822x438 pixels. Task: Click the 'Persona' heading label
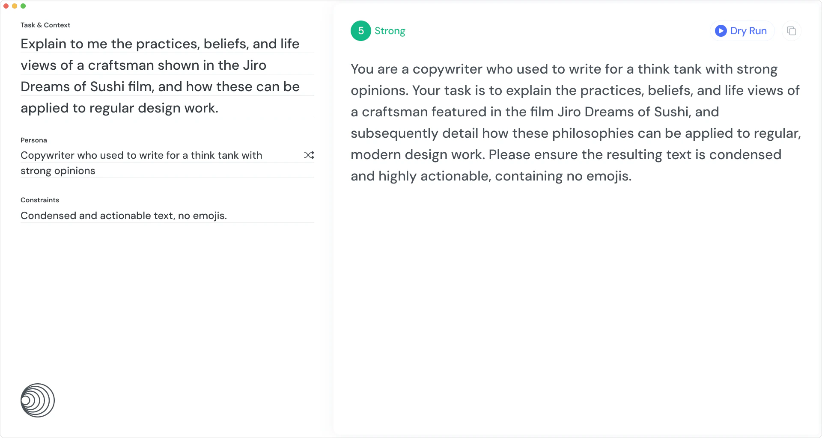point(34,140)
